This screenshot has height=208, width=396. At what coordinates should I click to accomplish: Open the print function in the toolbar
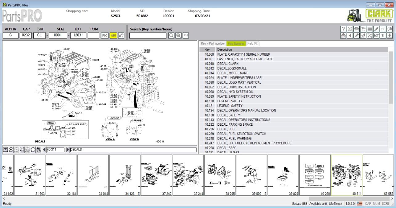357,30
